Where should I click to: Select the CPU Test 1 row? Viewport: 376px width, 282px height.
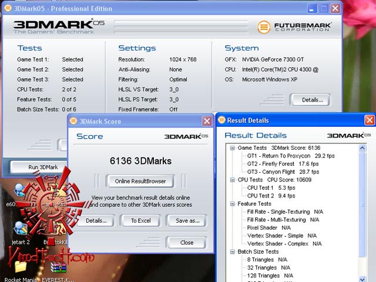click(271, 188)
